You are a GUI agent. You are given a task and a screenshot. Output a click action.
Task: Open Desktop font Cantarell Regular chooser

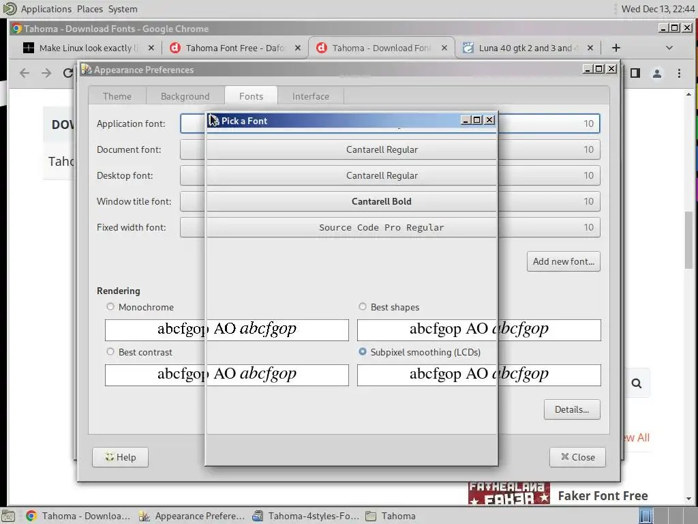click(x=390, y=175)
